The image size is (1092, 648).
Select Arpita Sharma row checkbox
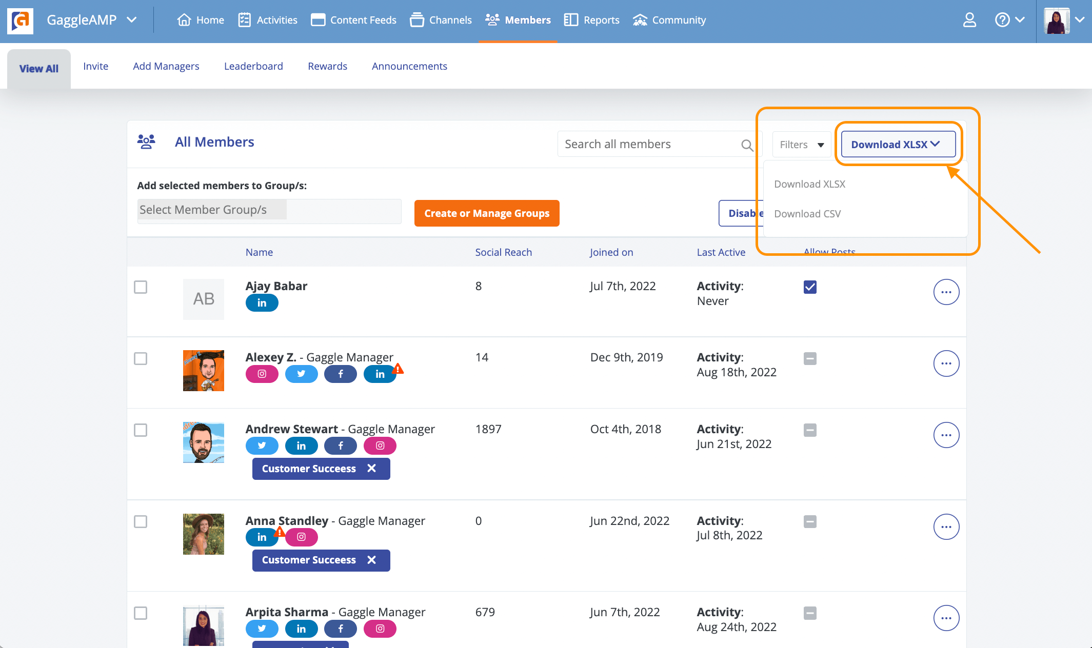click(141, 613)
